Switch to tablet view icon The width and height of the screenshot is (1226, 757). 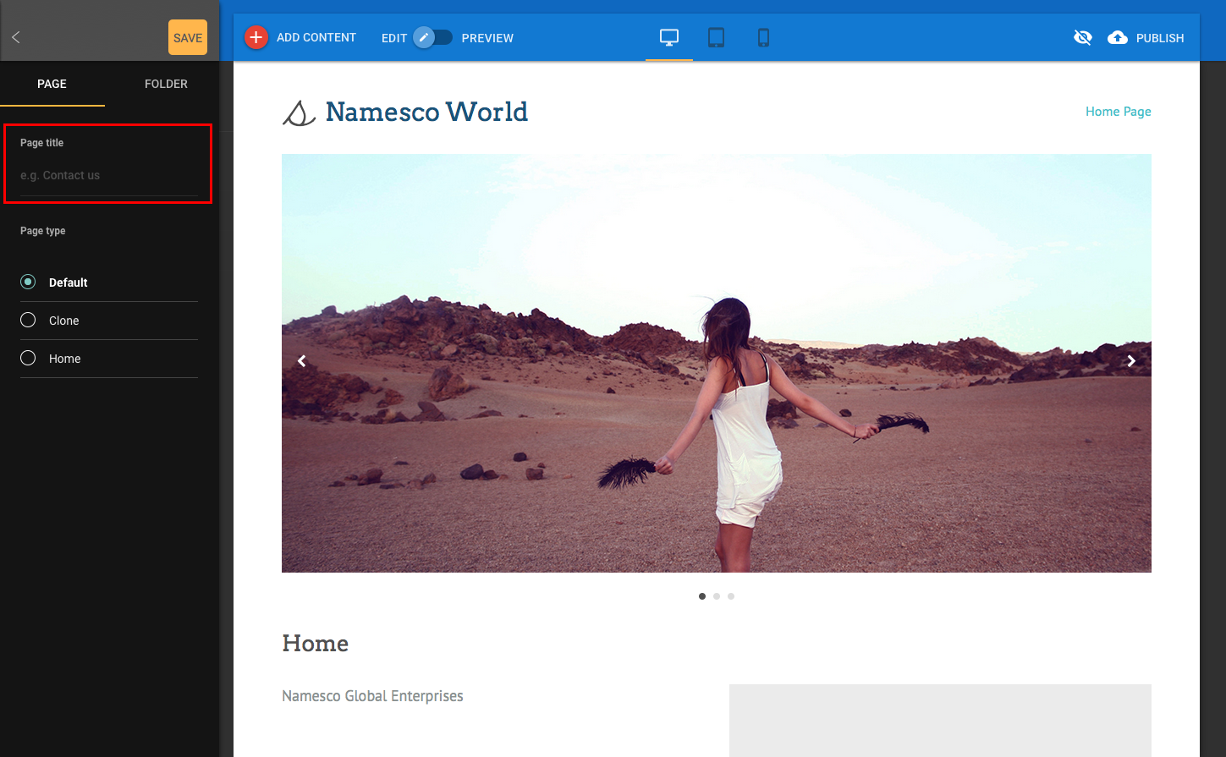click(x=716, y=37)
